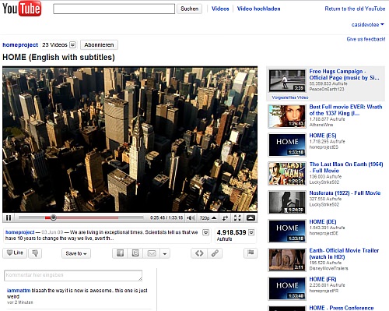
Task: Open the 720p quality selector
Action: 208,218
